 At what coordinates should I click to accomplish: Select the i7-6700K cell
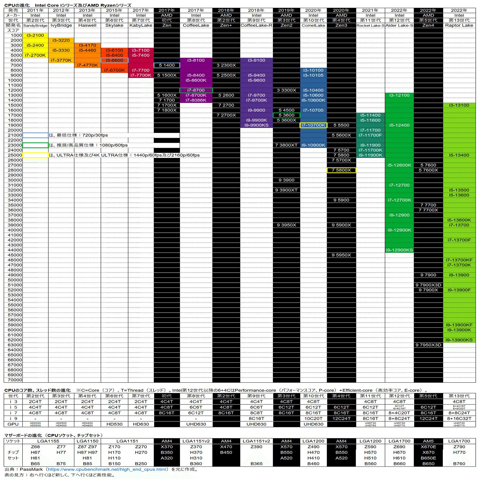click(x=115, y=70)
